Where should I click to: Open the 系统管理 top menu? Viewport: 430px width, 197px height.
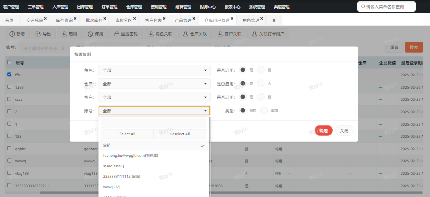[257, 7]
